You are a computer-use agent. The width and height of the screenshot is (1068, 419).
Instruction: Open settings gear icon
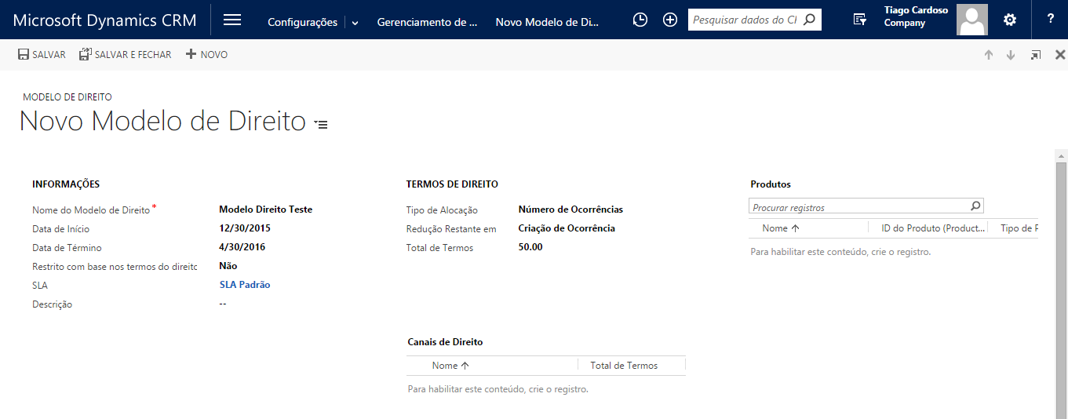[1010, 20]
